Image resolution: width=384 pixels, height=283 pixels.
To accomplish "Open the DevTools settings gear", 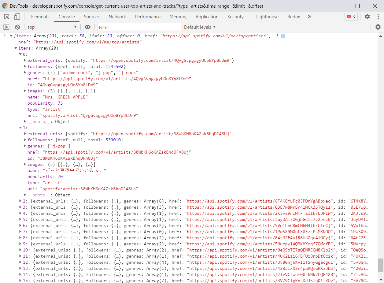I will pyautogui.click(x=367, y=17).
